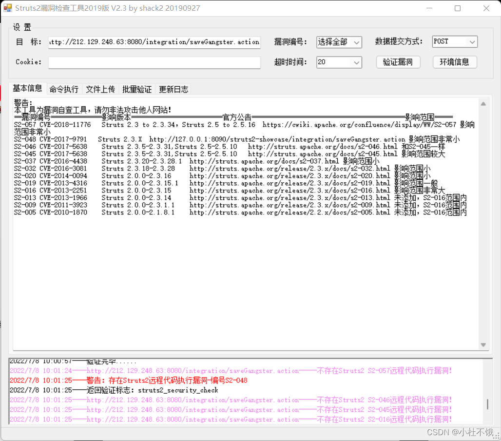501x441 pixels.
Task: Click the 设置 group label
Action: [x=22, y=27]
